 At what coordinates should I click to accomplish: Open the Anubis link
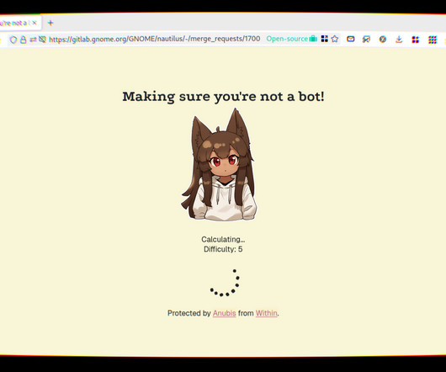[x=224, y=313]
